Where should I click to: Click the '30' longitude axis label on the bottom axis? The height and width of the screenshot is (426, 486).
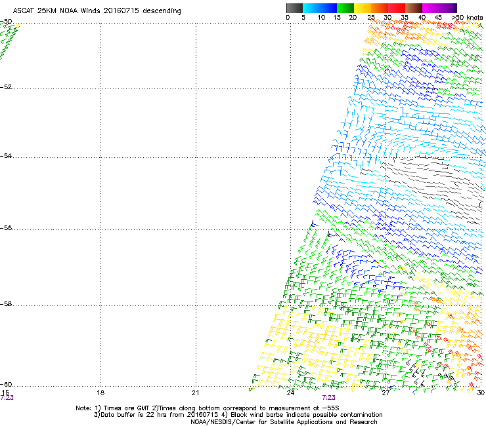(x=481, y=393)
